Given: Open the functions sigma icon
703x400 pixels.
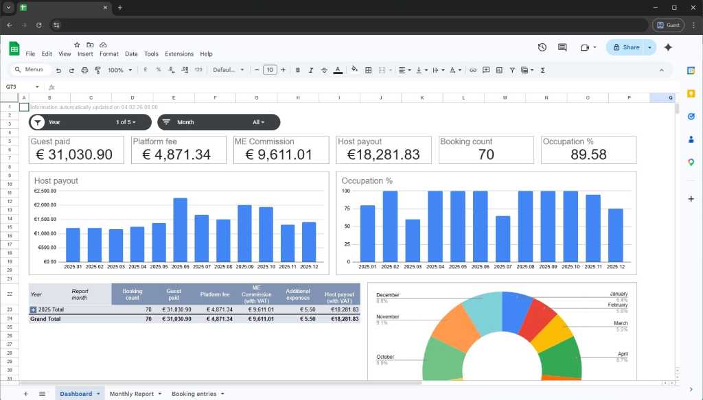Looking at the screenshot, I should [x=542, y=70].
